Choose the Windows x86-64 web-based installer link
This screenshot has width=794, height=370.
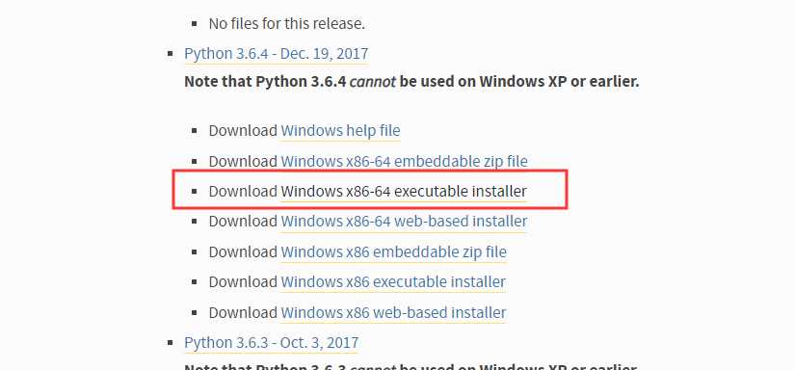pyautogui.click(x=404, y=222)
